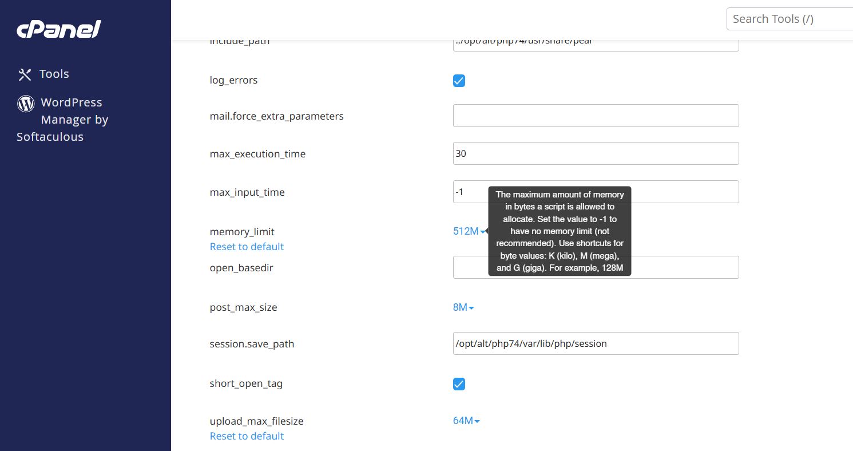Expand the post_max_size 8M dropdown

(x=463, y=307)
